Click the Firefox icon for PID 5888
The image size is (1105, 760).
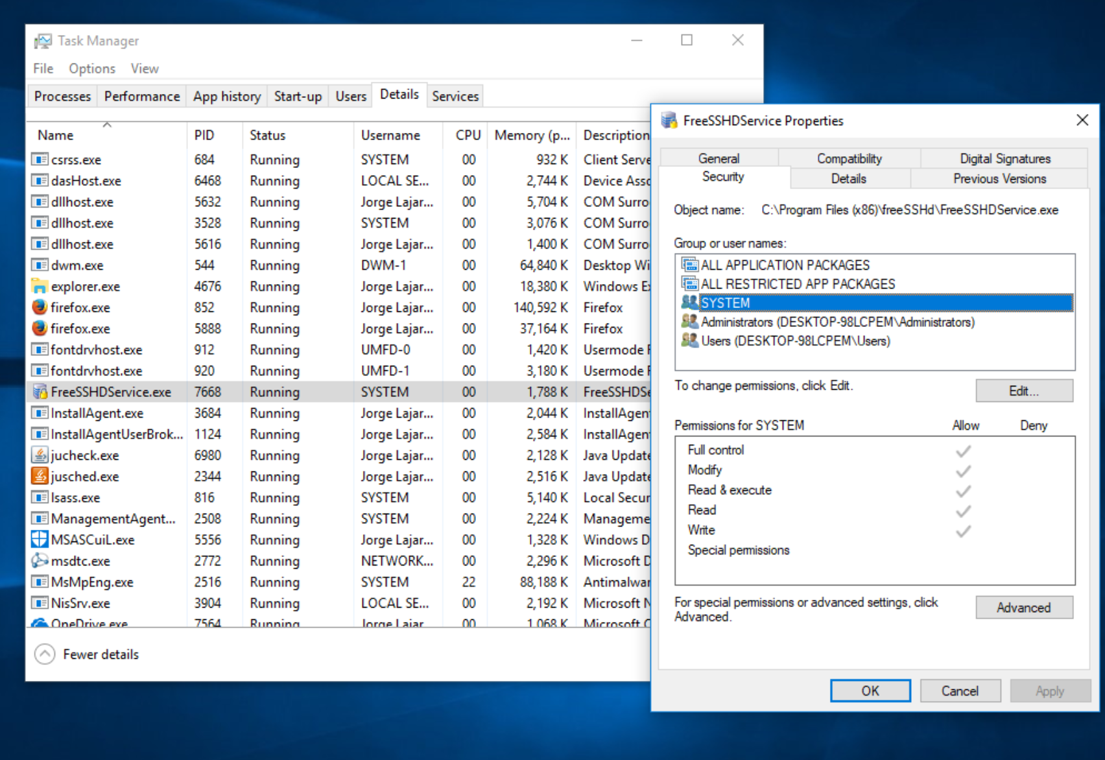tap(40, 328)
